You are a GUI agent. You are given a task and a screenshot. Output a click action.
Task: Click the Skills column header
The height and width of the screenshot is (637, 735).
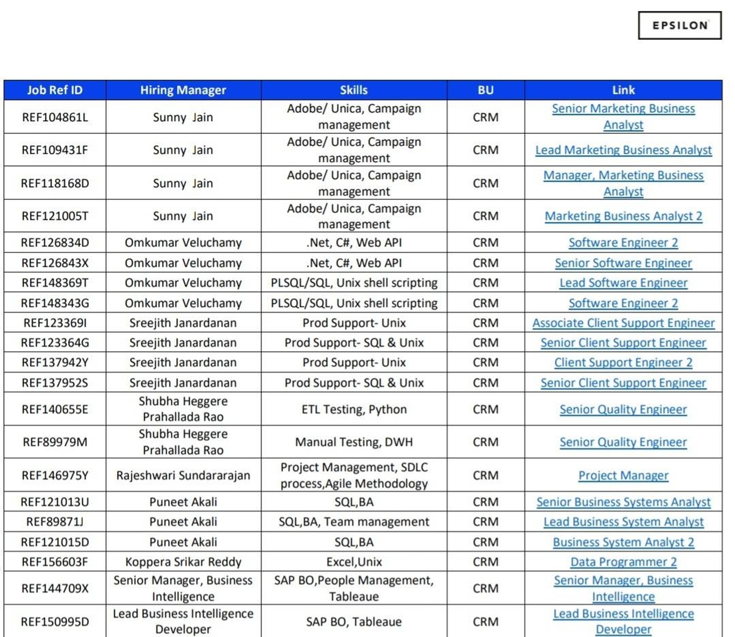point(354,90)
